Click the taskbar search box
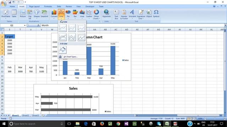 36,124
